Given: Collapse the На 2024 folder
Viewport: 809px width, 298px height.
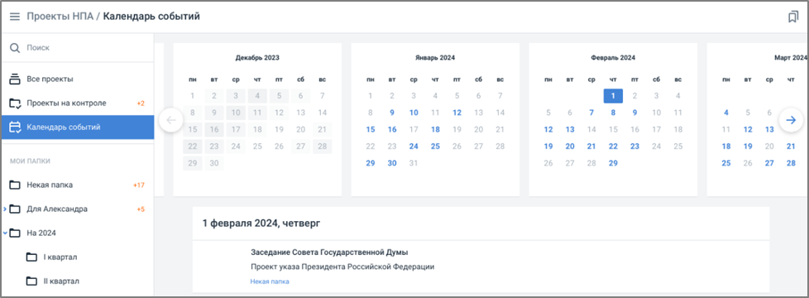Looking at the screenshot, I should [5, 233].
